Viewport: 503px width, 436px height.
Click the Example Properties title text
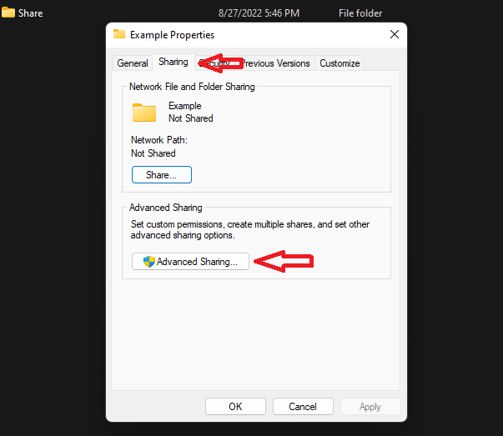pyautogui.click(x=172, y=35)
